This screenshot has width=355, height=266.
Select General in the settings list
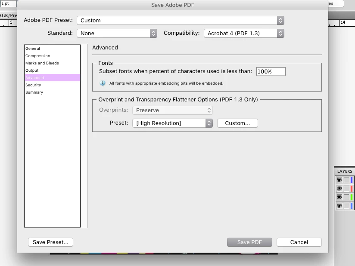[52, 49]
